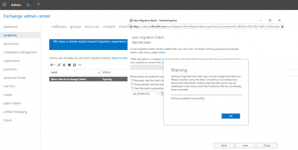Click OK in the Warning dialog
This screenshot has width=298, height=150.
[x=231, y=116]
